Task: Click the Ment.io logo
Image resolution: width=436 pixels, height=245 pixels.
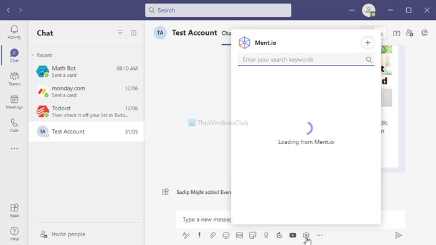Action: pyautogui.click(x=244, y=42)
